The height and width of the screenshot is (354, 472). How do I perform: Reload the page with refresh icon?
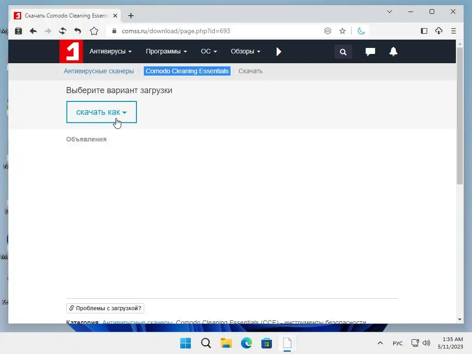point(63,31)
